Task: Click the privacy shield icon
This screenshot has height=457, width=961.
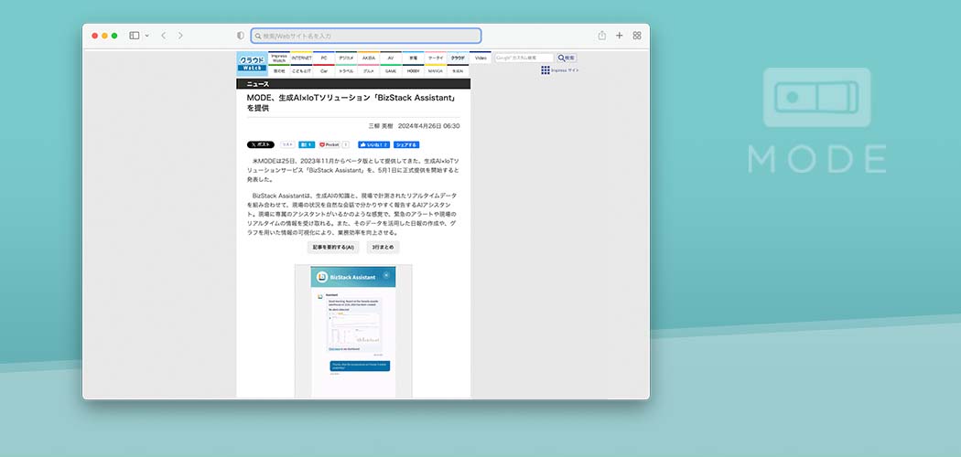Action: coord(241,36)
